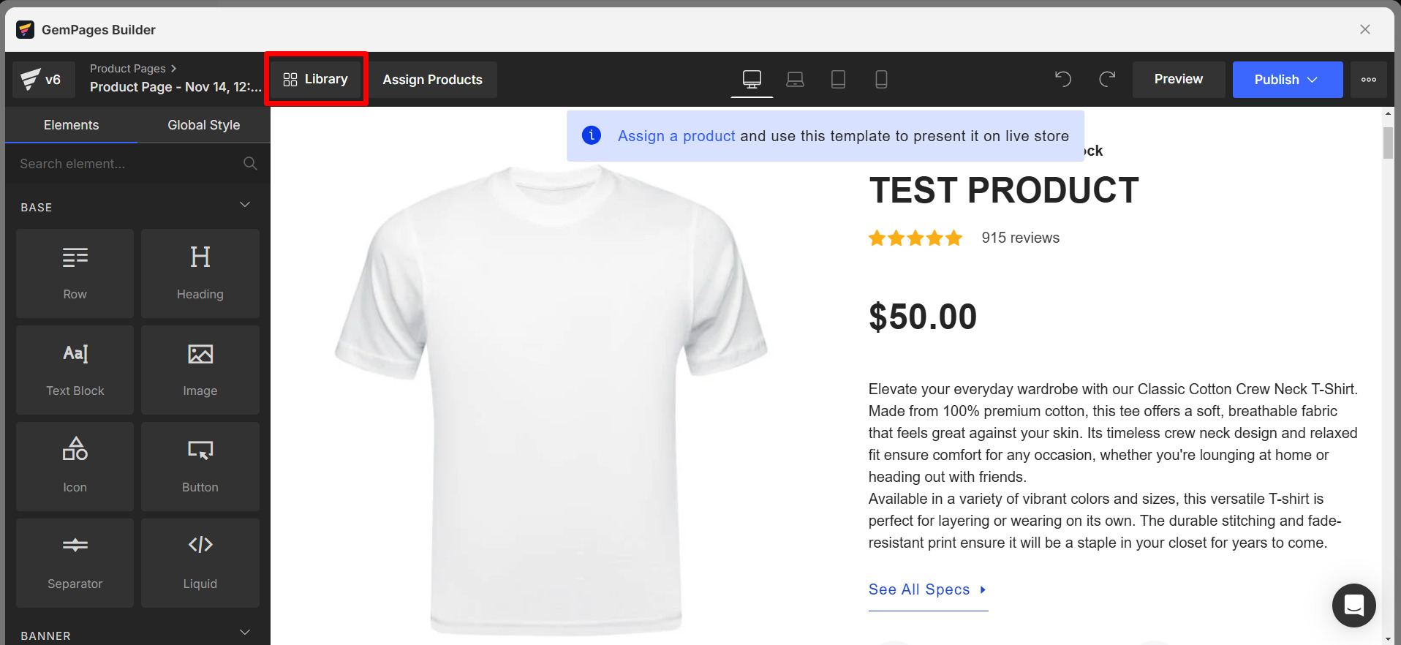Add a Liquid code element
This screenshot has height=645, width=1401.
tap(200, 562)
